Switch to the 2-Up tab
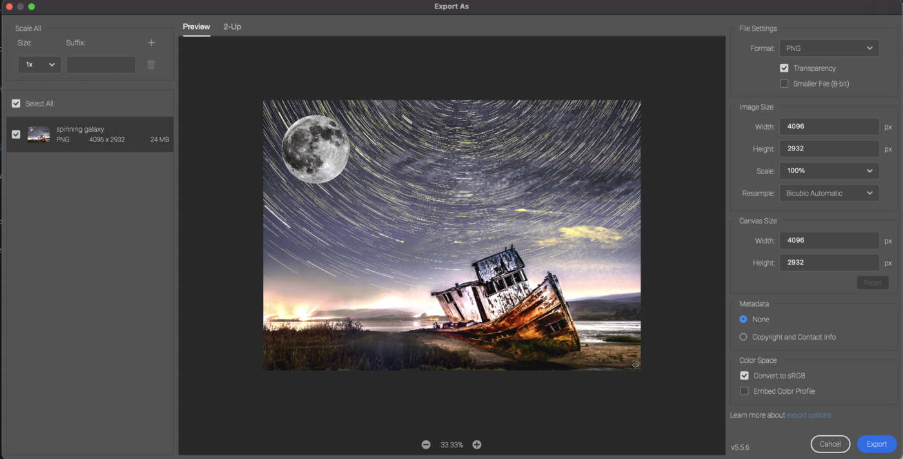 (x=232, y=26)
